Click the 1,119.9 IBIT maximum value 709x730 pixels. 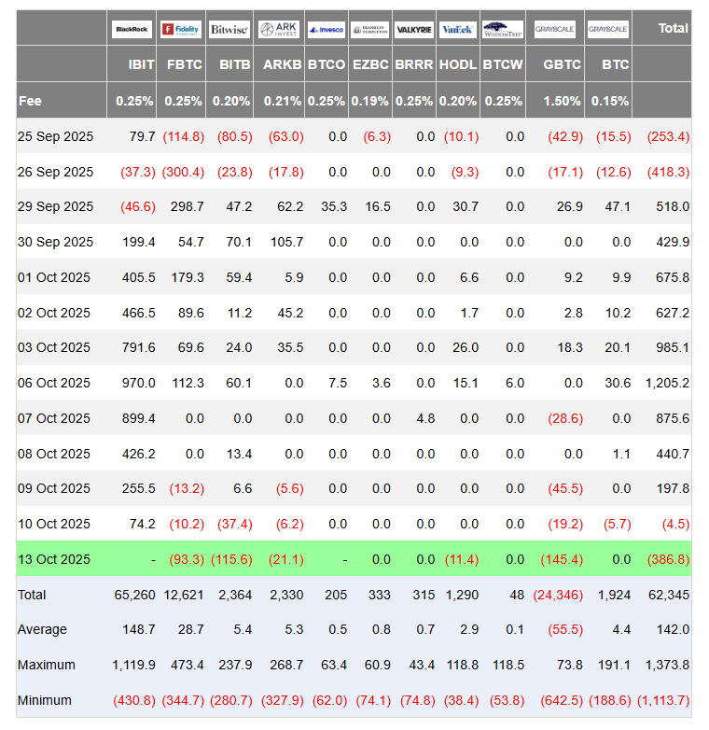click(134, 665)
